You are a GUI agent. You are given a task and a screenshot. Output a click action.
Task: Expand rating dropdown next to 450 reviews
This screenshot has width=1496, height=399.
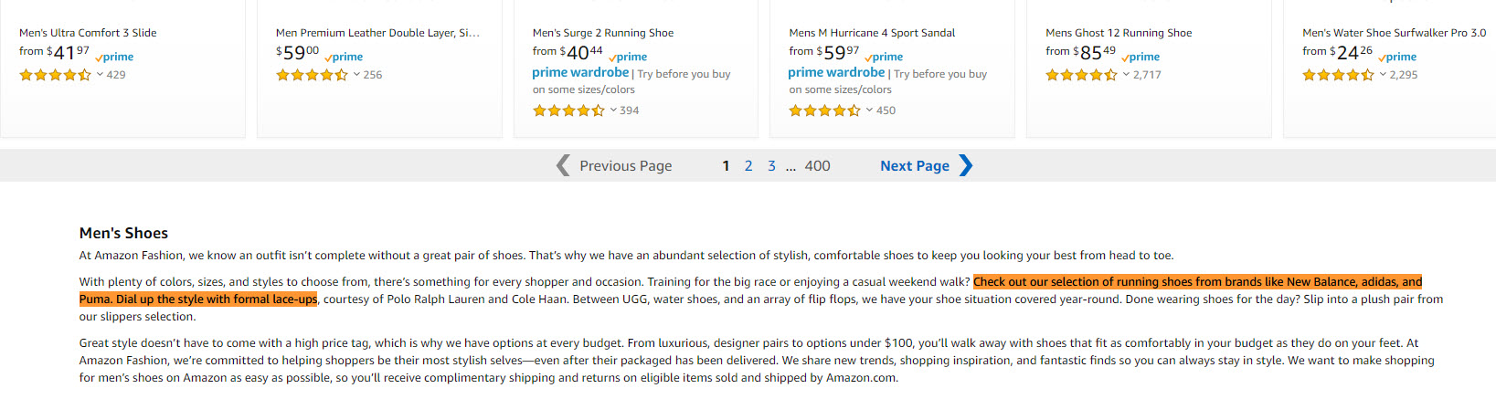(x=869, y=110)
